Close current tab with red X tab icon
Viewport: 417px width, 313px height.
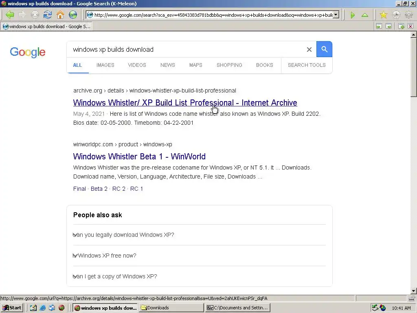pyautogui.click(x=410, y=26)
